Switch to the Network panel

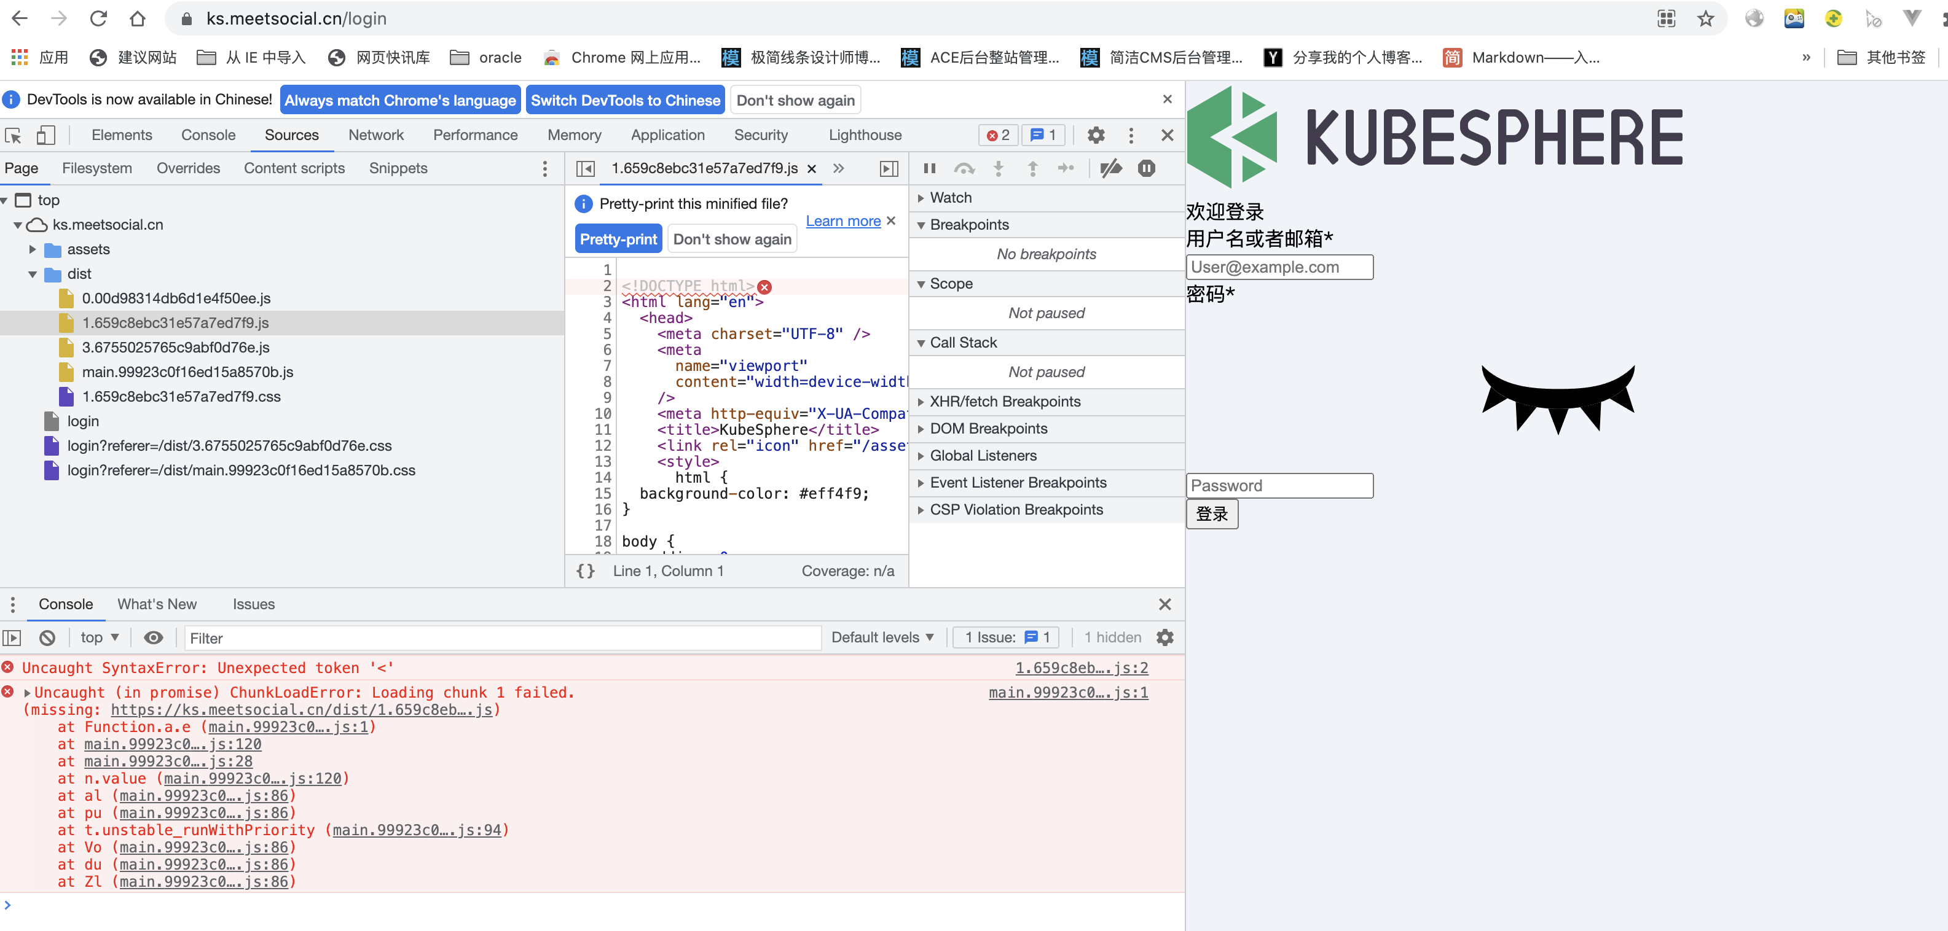376,134
